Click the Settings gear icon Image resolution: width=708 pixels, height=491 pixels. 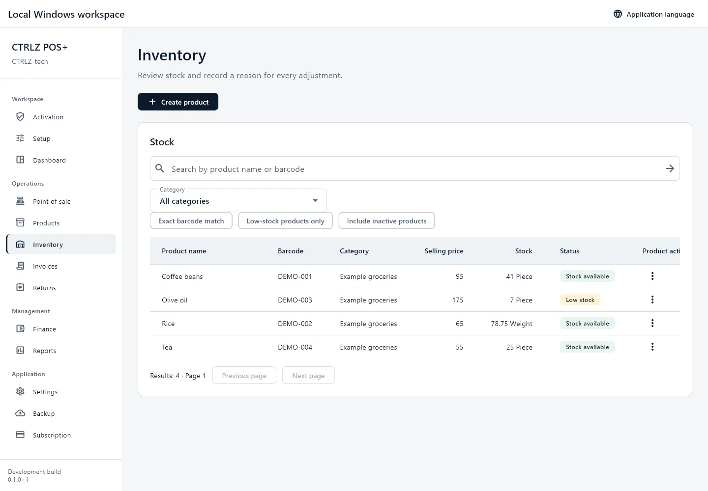coord(20,391)
